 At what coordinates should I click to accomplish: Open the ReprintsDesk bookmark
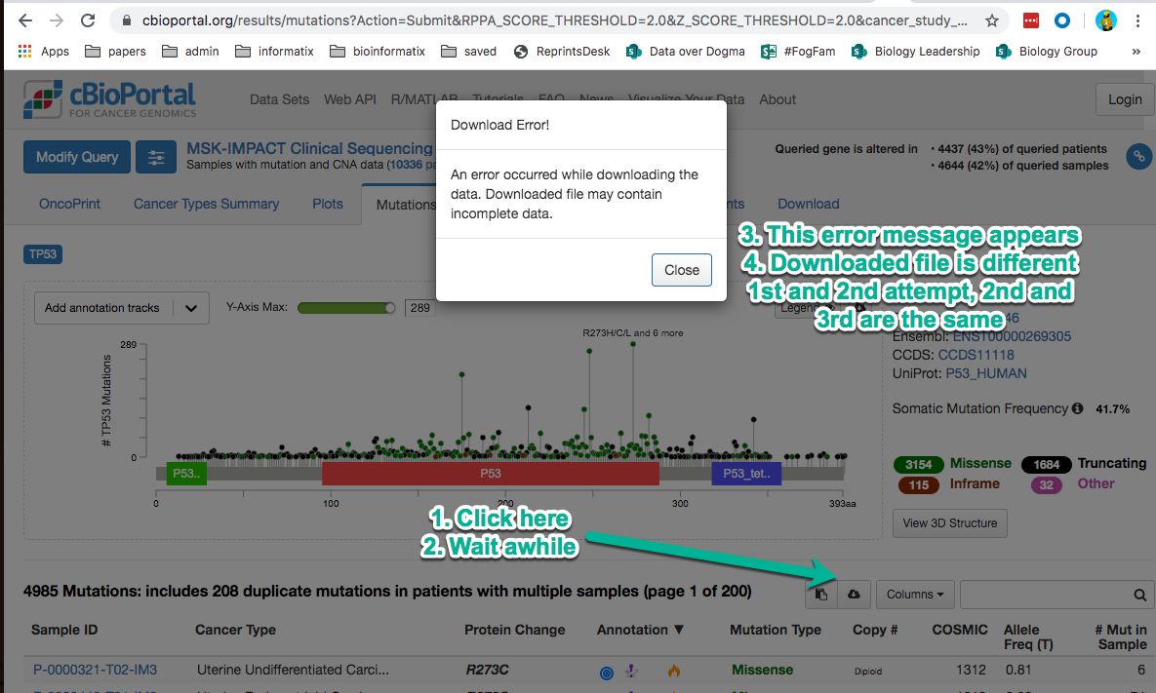click(x=562, y=51)
